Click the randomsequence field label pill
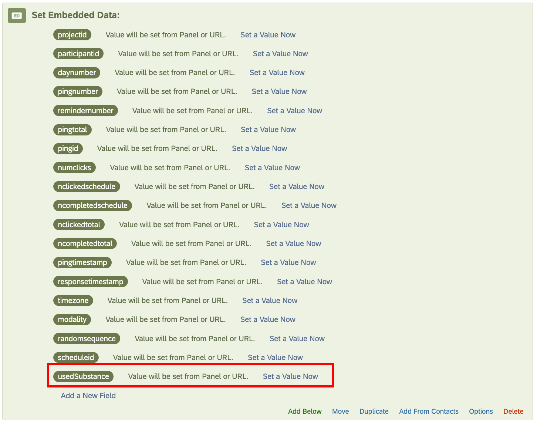 (x=87, y=338)
